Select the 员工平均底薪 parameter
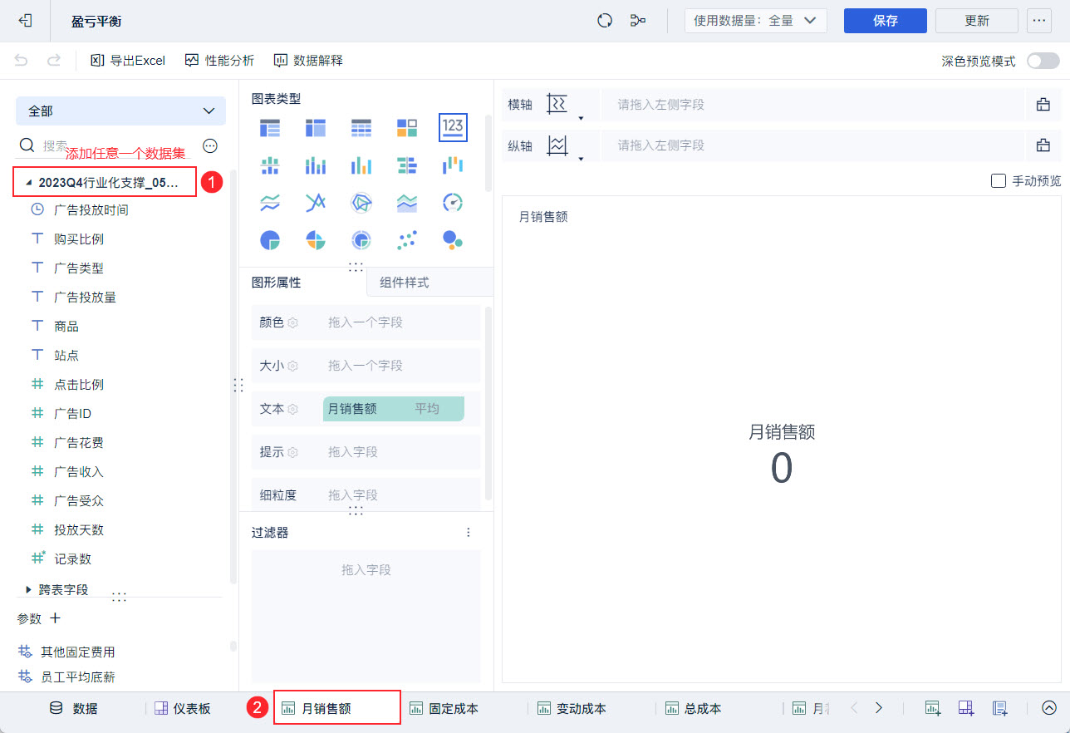 78,677
